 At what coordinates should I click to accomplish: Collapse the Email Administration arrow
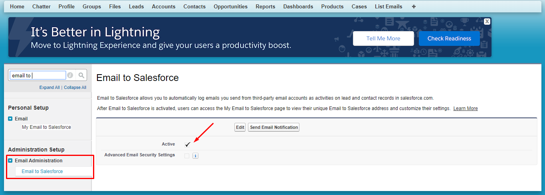coord(10,161)
